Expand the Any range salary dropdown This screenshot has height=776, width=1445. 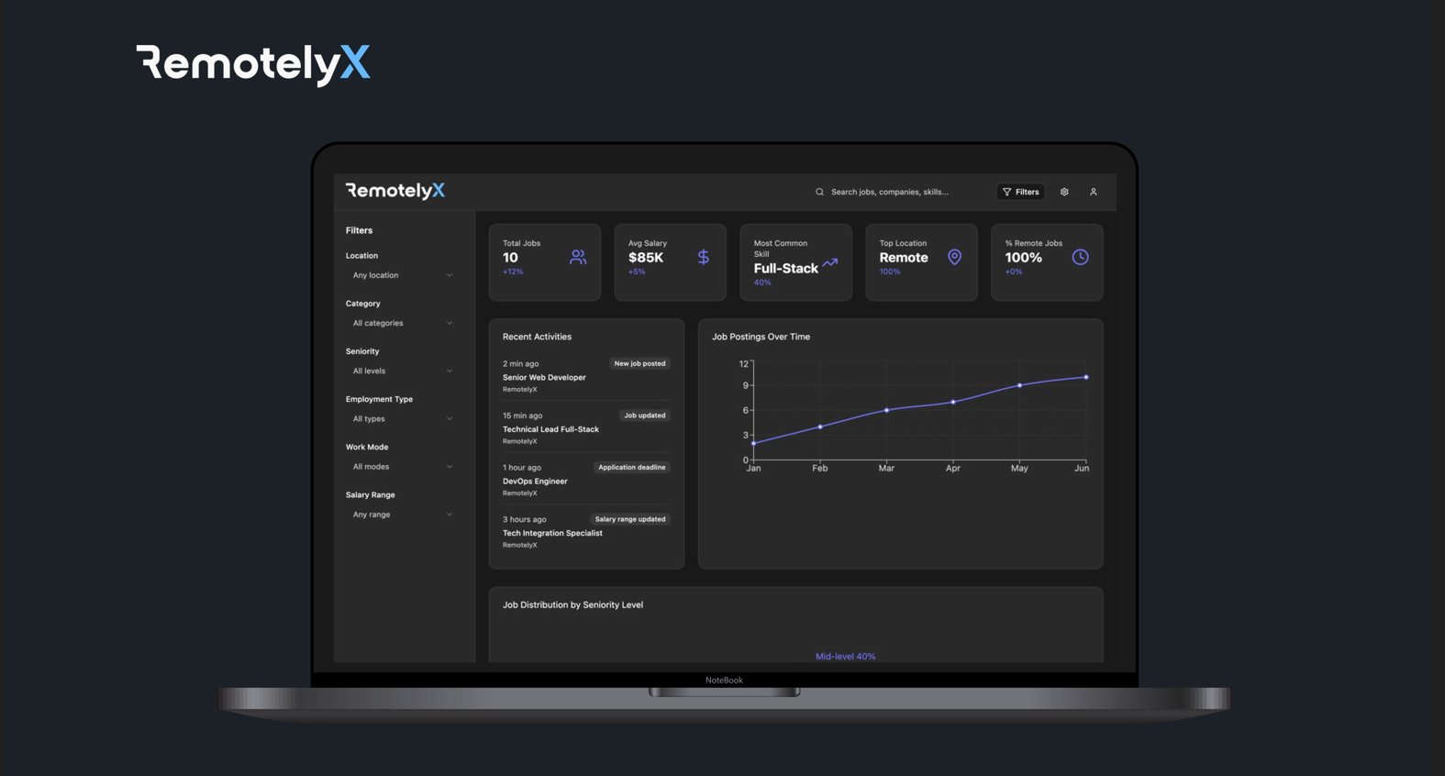pos(402,515)
